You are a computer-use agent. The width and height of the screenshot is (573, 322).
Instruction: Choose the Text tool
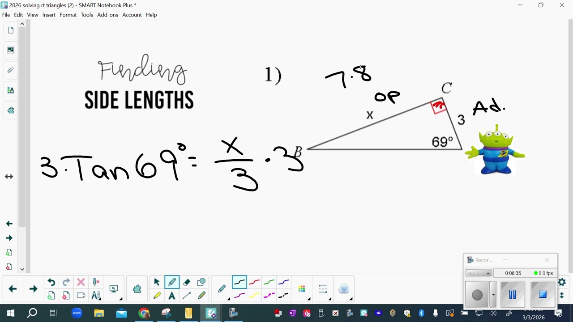(172, 296)
